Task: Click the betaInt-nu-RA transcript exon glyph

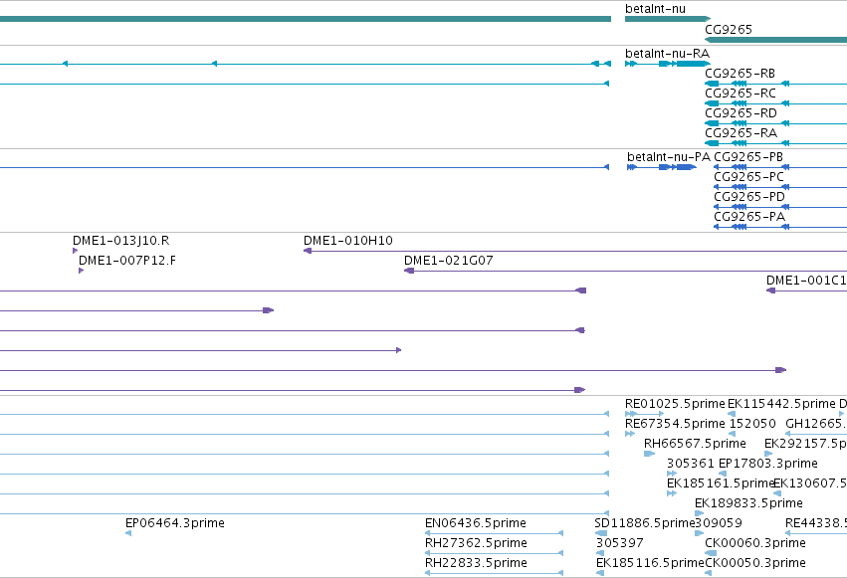Action: (668, 64)
